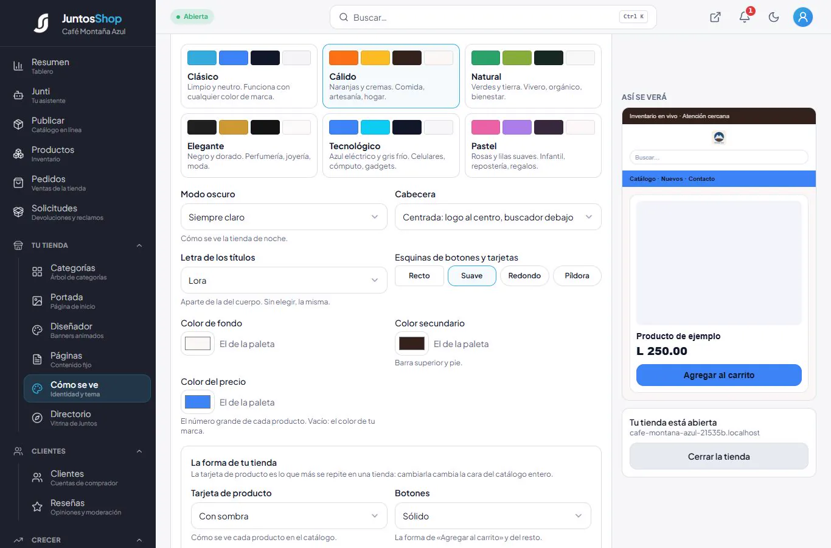Choose the Elegante palette card
The width and height of the screenshot is (831, 548).
249,146
